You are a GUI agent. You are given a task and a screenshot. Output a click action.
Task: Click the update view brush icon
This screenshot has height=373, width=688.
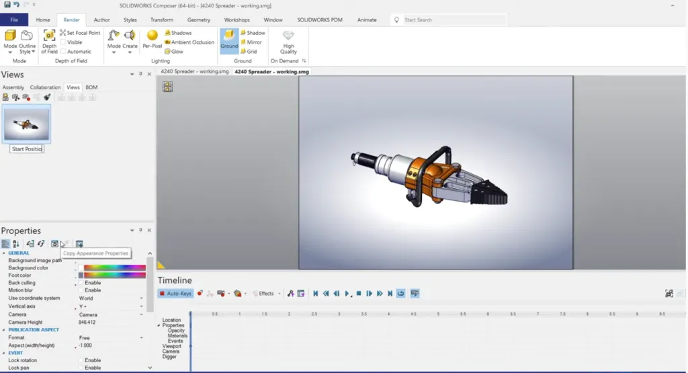point(47,97)
